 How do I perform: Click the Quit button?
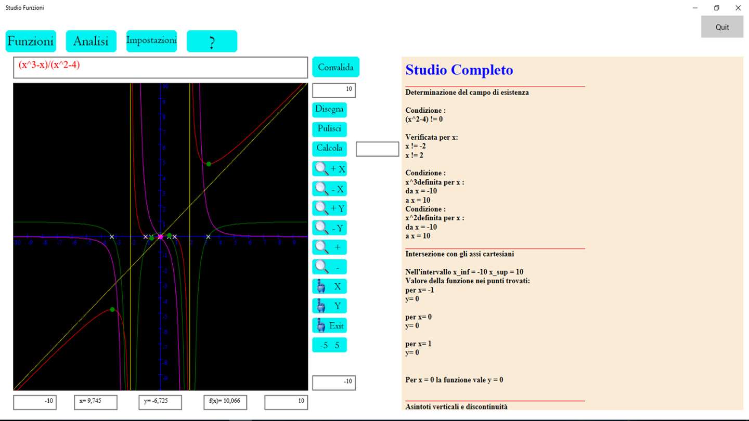point(722,27)
